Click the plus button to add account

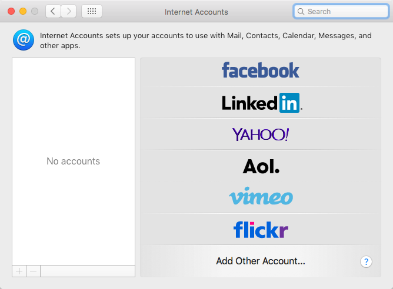tap(19, 271)
